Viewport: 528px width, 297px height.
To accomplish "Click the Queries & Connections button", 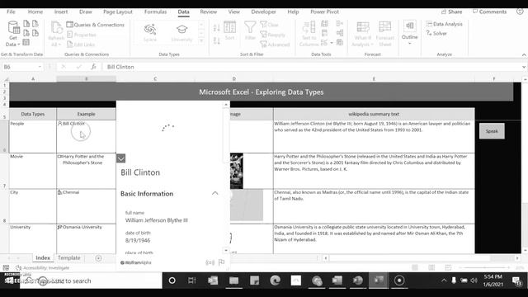I will click(x=96, y=25).
